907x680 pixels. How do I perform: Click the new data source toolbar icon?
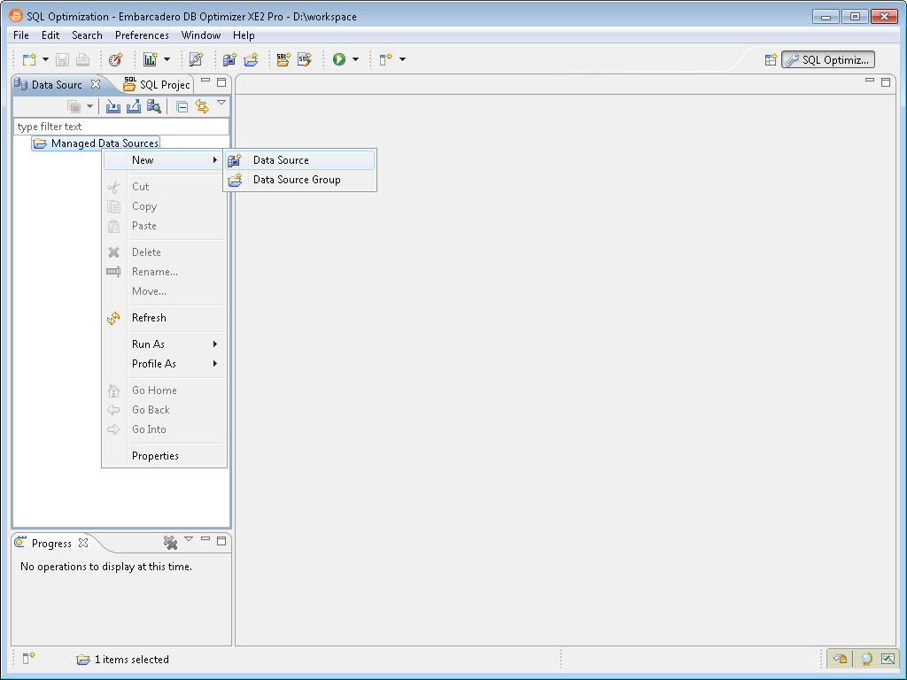[229, 59]
